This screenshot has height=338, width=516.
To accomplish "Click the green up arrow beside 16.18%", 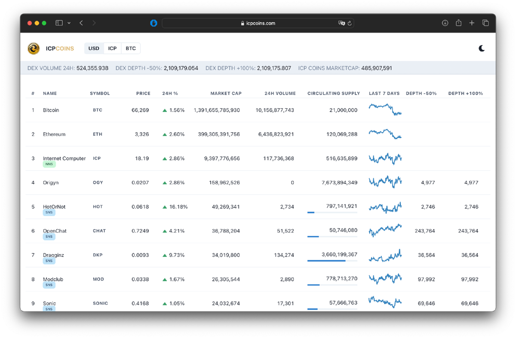I will 165,207.
